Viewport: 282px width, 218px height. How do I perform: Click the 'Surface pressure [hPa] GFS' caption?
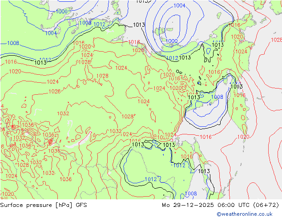point(44,205)
